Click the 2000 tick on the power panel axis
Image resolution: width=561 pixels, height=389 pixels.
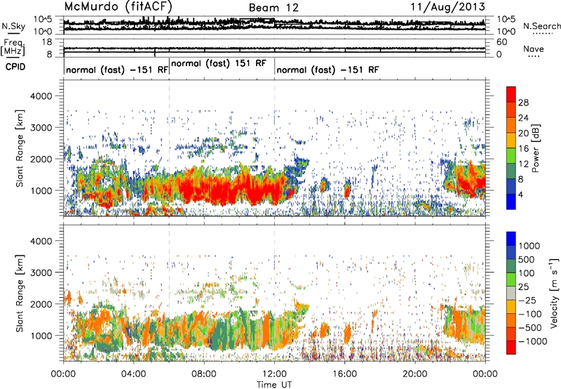click(x=40, y=159)
